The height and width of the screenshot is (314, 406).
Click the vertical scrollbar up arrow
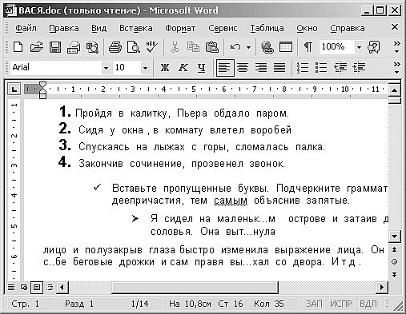point(394,90)
